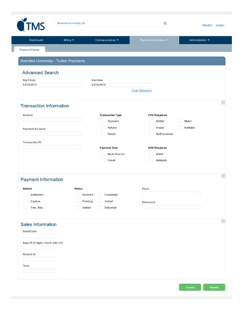Open the Administration dropdown menu
The width and height of the screenshot is (243, 315).
click(x=199, y=40)
